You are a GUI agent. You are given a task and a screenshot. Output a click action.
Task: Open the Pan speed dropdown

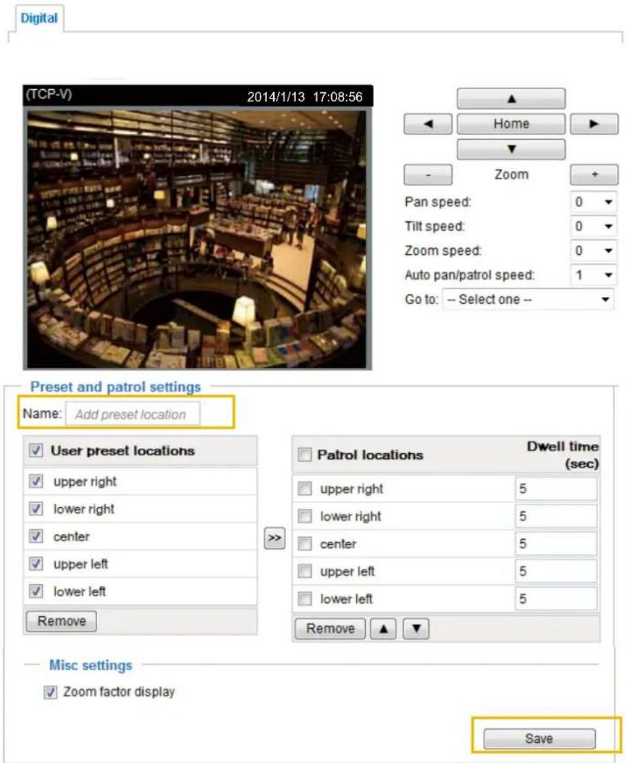coord(593,202)
